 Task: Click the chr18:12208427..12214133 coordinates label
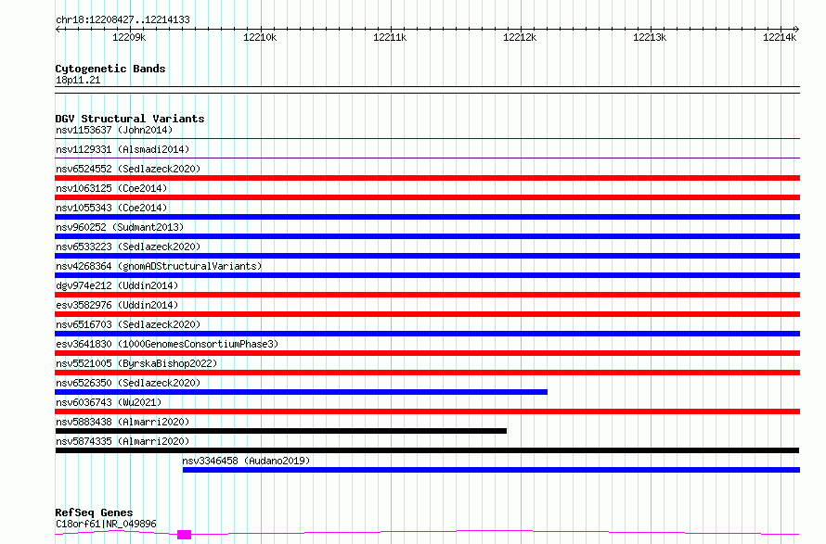coord(123,20)
